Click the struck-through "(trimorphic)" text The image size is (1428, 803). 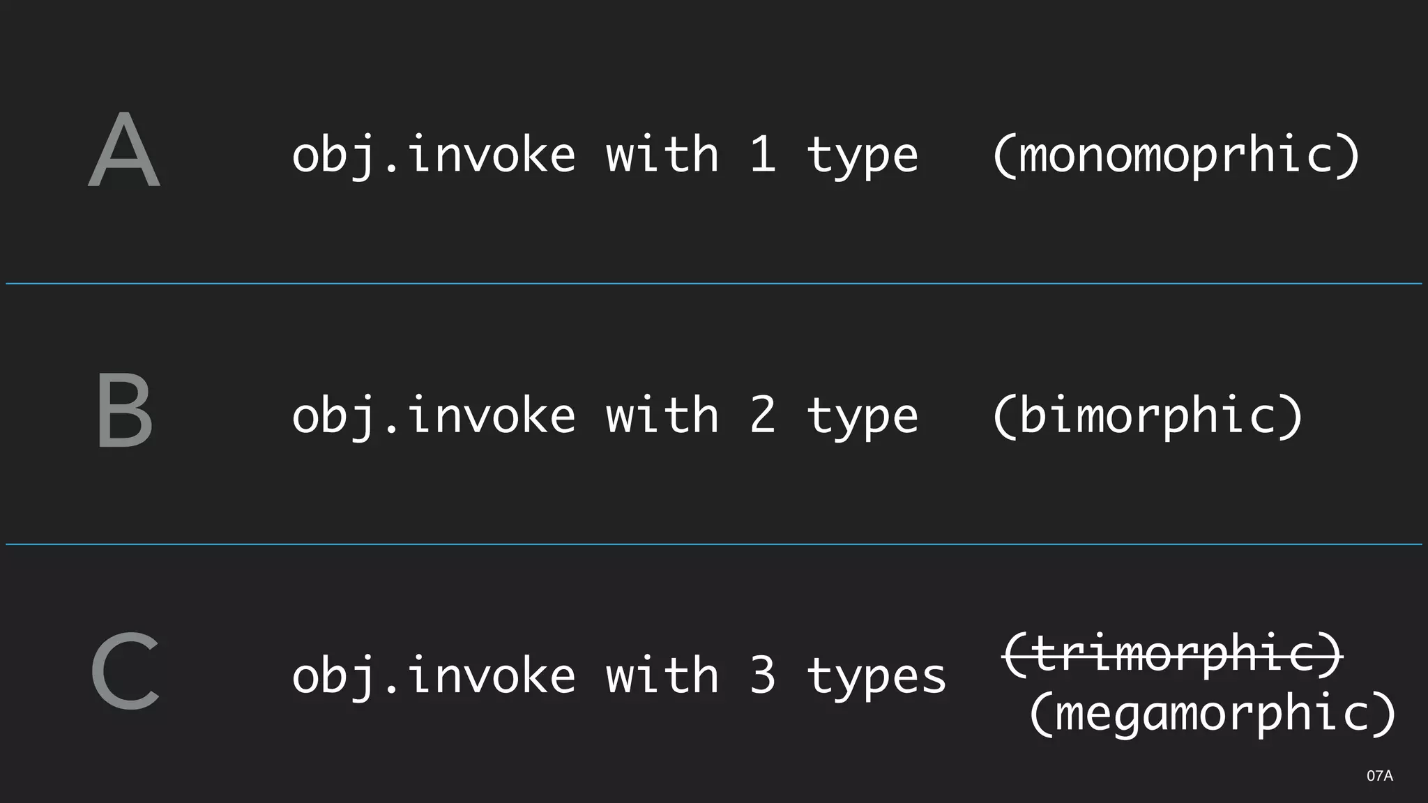point(1173,654)
